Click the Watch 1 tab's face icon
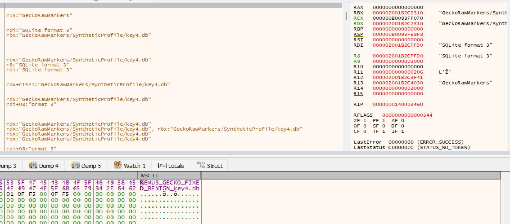Image resolution: width=510 pixels, height=224 pixels. point(117,165)
